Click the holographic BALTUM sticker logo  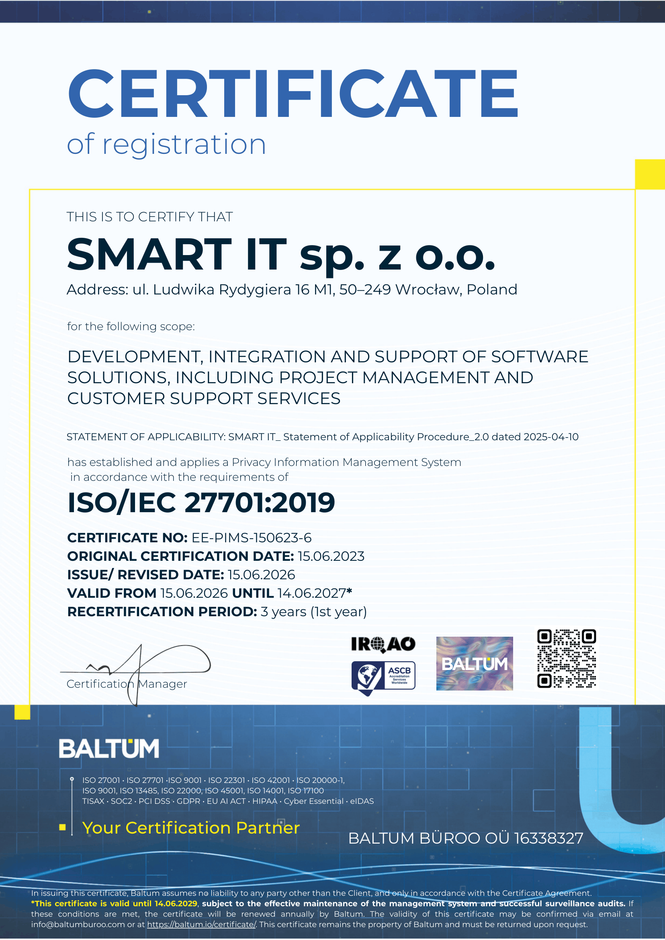click(x=475, y=664)
